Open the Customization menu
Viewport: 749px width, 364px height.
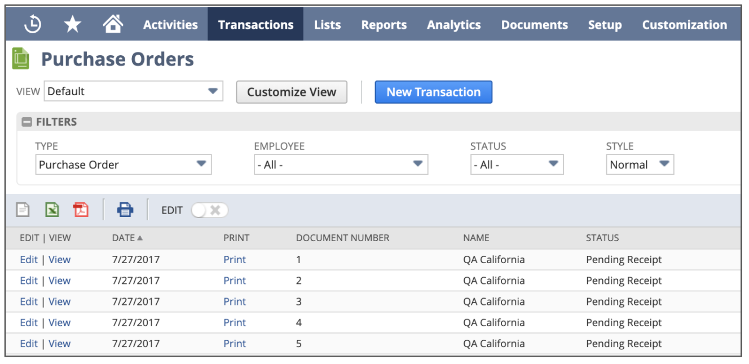pos(684,25)
